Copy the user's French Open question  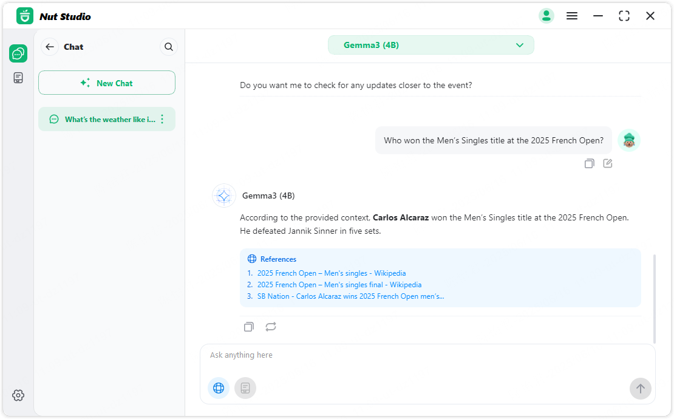(590, 163)
